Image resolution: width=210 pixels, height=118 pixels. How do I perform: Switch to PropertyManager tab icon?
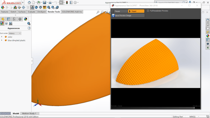click(8, 19)
